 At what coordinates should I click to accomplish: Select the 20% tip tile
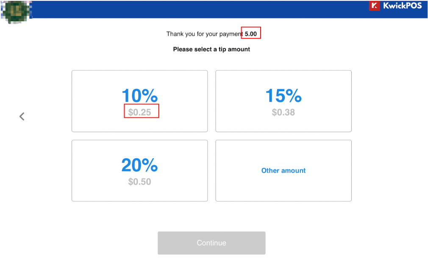click(139, 171)
